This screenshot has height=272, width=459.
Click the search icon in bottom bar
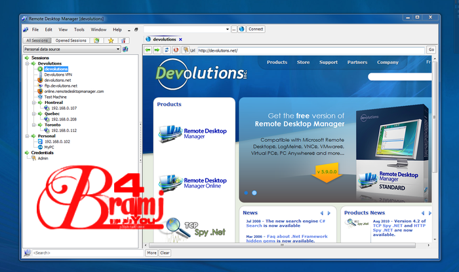pyautogui.click(x=28, y=253)
